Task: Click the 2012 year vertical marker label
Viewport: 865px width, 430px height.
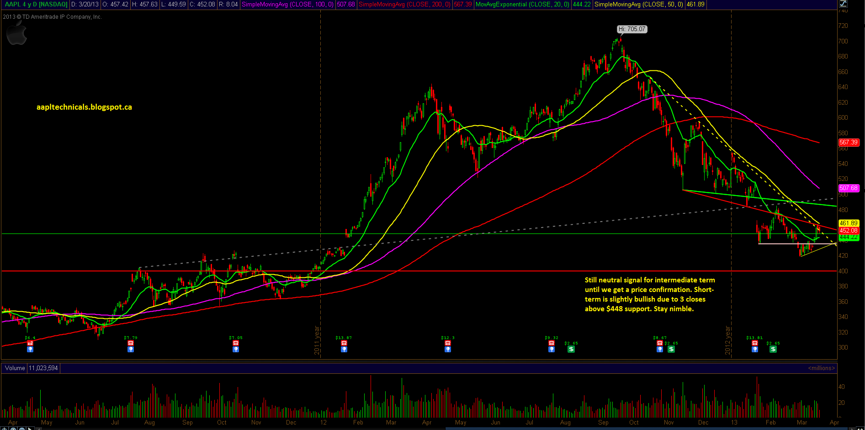Action: click(728, 340)
